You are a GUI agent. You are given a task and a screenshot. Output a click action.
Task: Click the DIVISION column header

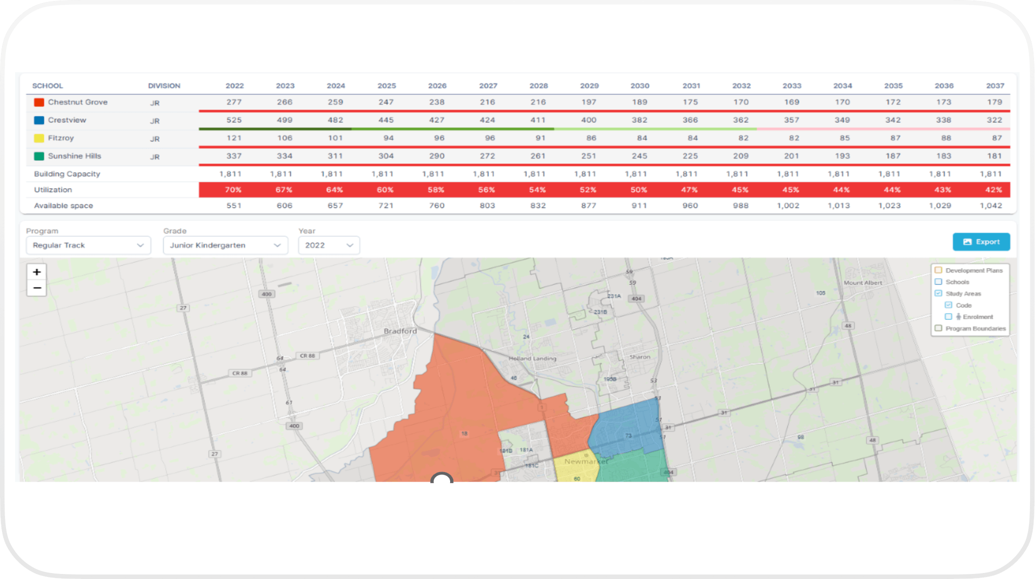(x=164, y=86)
